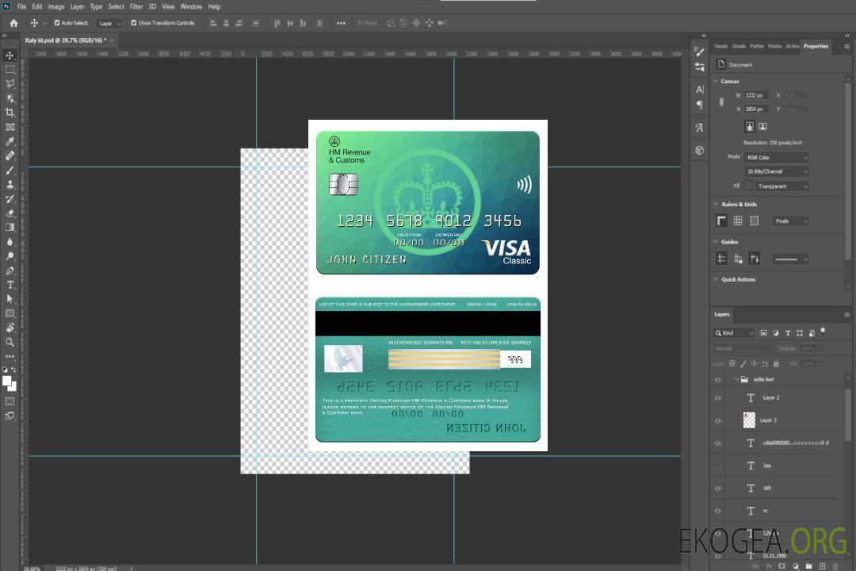This screenshot has width=856, height=571.
Task: Create a new layer button
Action: pyautogui.click(x=822, y=566)
